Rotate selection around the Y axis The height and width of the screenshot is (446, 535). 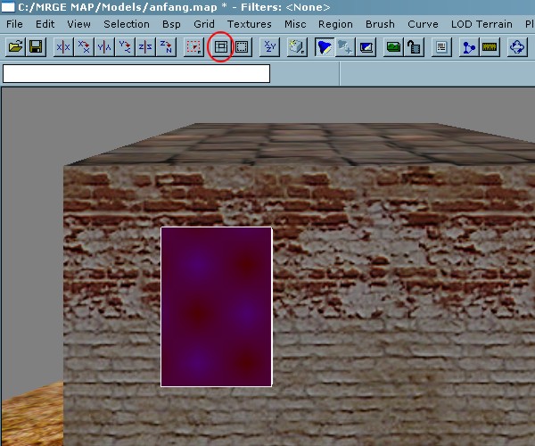click(125, 46)
